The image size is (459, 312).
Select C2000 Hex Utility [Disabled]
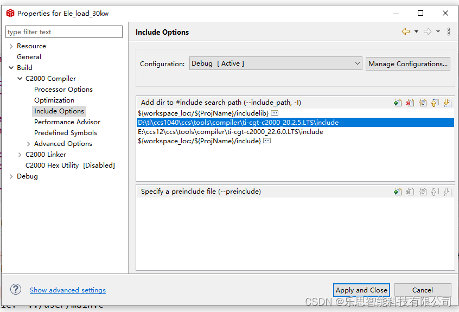[70, 165]
